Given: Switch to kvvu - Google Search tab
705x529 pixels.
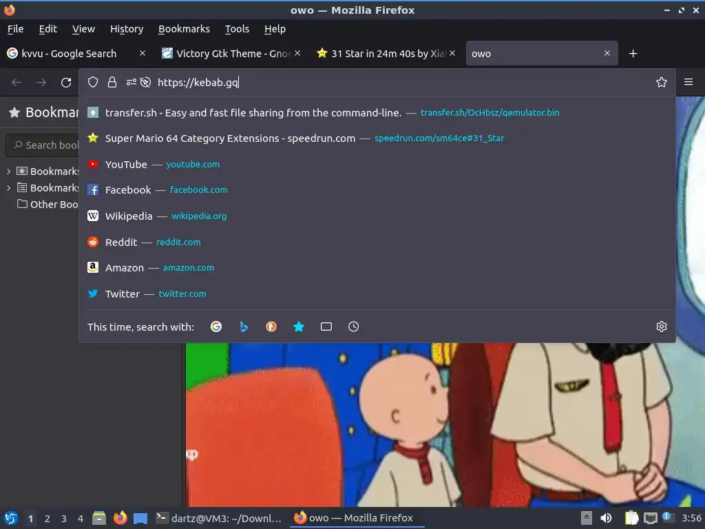Looking at the screenshot, I should [x=70, y=54].
